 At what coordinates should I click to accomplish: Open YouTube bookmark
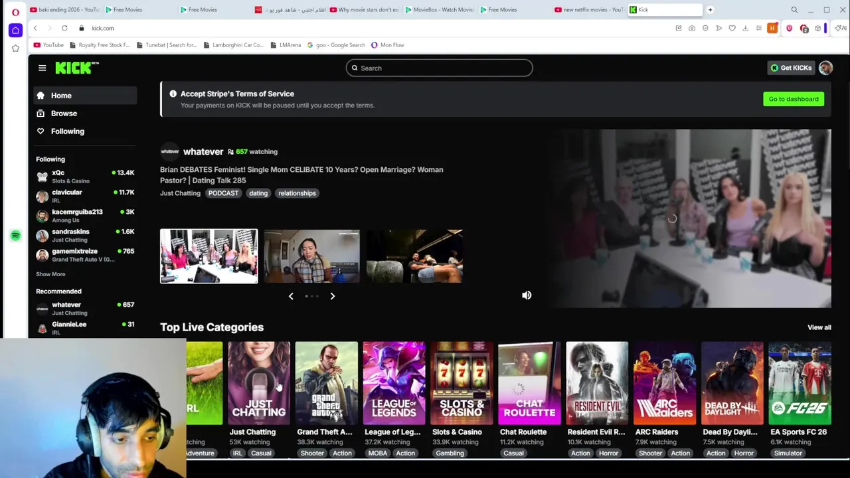(x=48, y=45)
